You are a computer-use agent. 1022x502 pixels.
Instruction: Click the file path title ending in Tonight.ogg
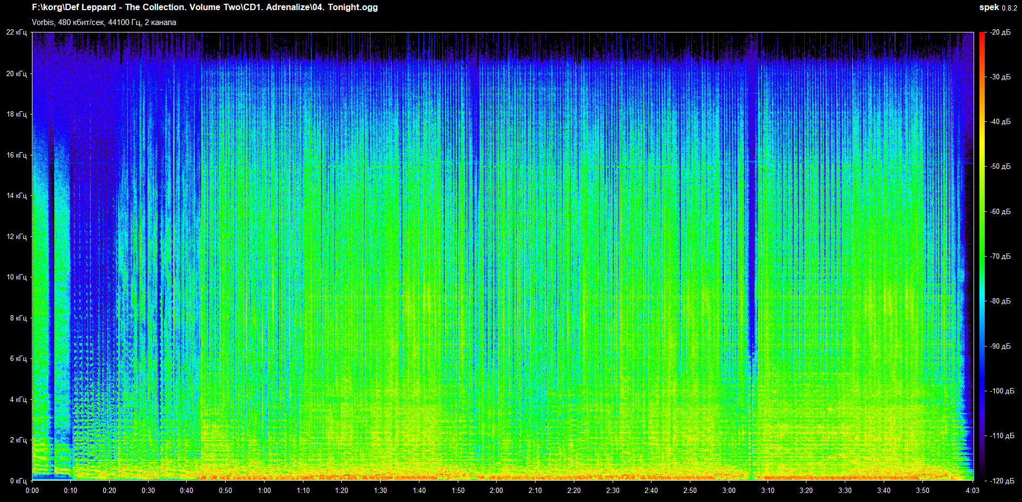click(x=205, y=7)
